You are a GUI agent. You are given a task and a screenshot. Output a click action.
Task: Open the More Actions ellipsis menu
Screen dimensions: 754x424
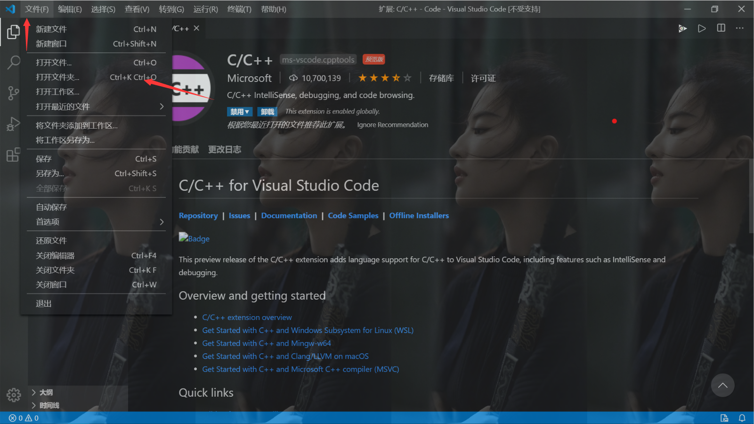740,28
